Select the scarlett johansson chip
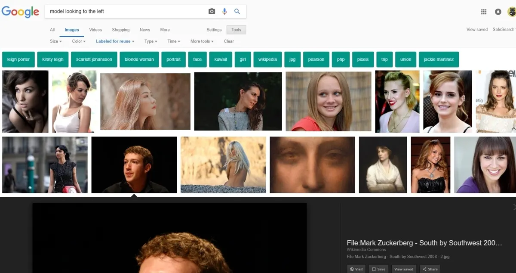 pyautogui.click(x=94, y=59)
